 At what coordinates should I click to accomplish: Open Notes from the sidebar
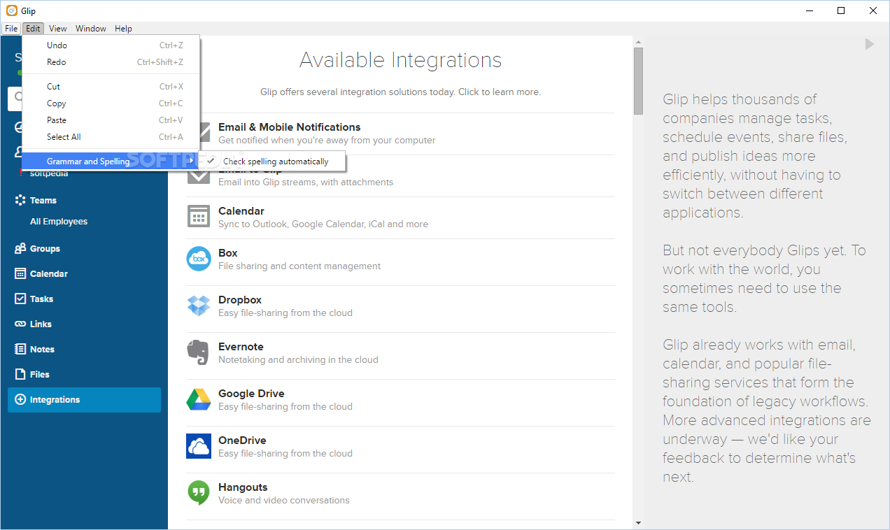coord(42,350)
